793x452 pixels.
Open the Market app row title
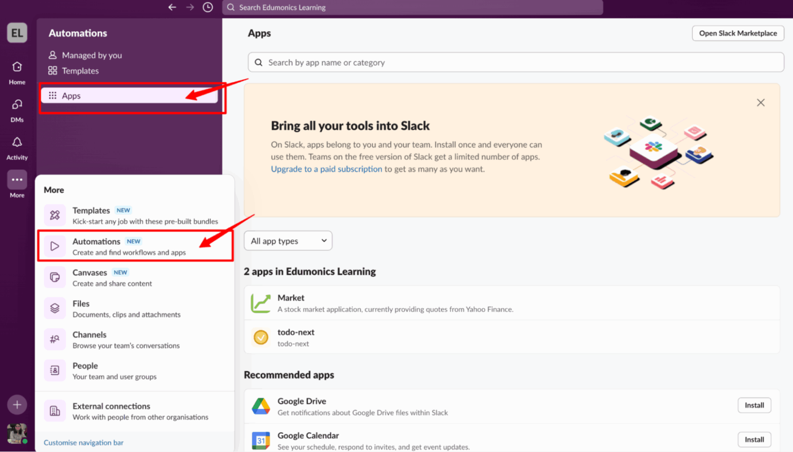tap(291, 297)
